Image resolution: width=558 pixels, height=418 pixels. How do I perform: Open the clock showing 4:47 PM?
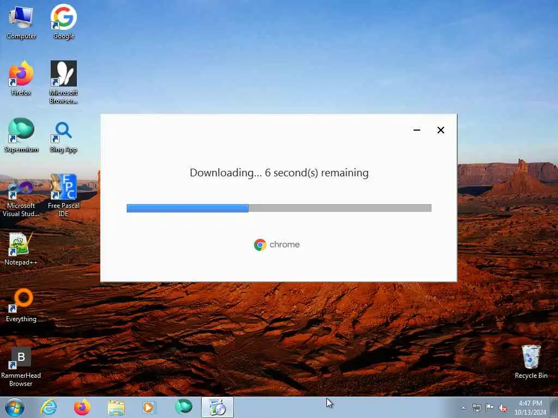click(530, 408)
